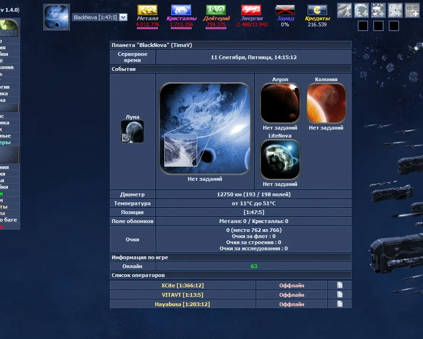This screenshot has height=339, width=423.
Task: Click the Argon planet name
Action: coord(280,79)
